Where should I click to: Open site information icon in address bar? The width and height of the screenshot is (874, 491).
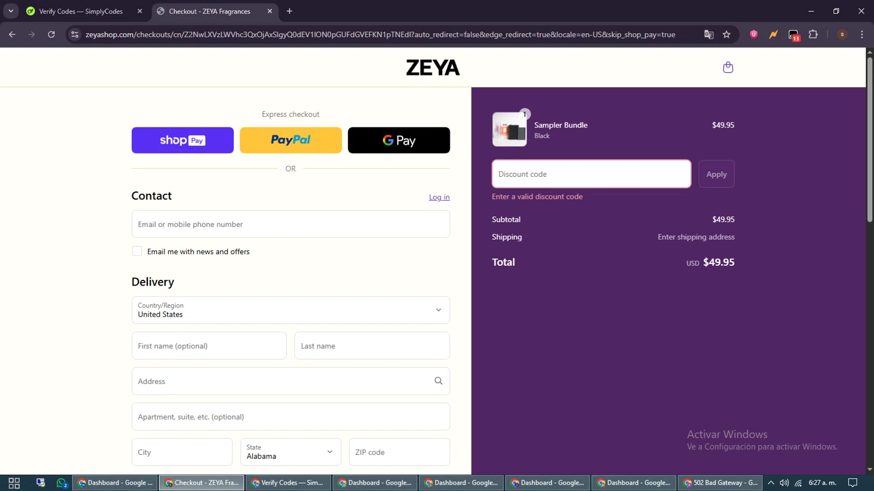(x=75, y=34)
